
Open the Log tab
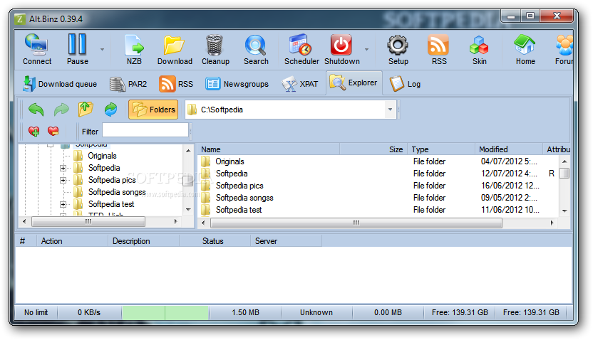pyautogui.click(x=405, y=84)
